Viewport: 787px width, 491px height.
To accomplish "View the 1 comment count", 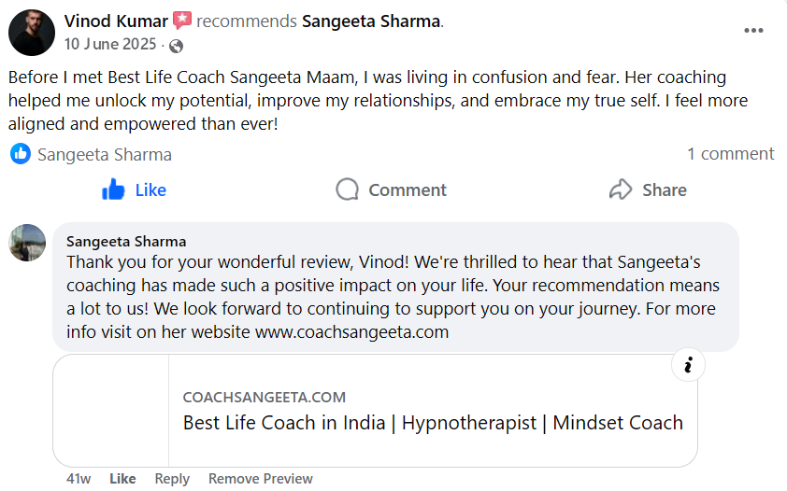I will (x=730, y=154).
